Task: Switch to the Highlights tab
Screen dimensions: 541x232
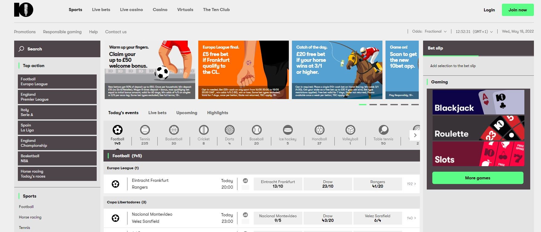Action: coord(218,113)
